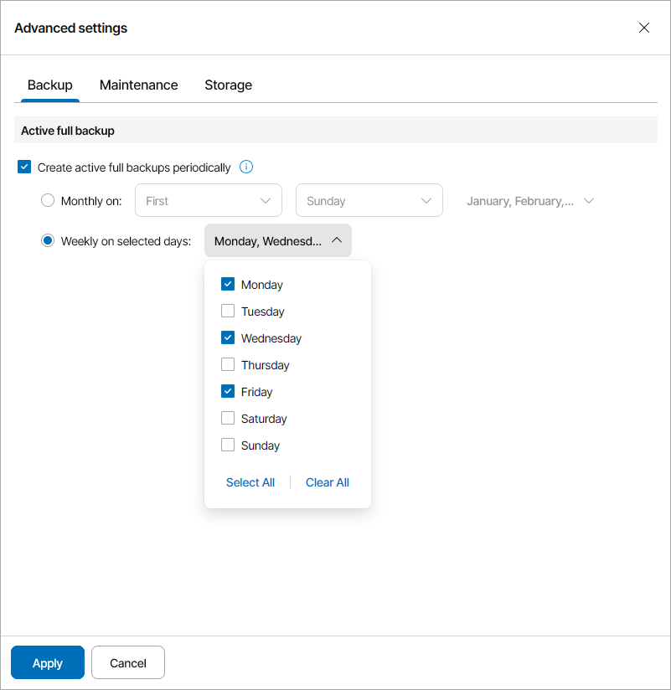Tick the Sunday checkbox
Screen dimensions: 671x690
click(228, 445)
